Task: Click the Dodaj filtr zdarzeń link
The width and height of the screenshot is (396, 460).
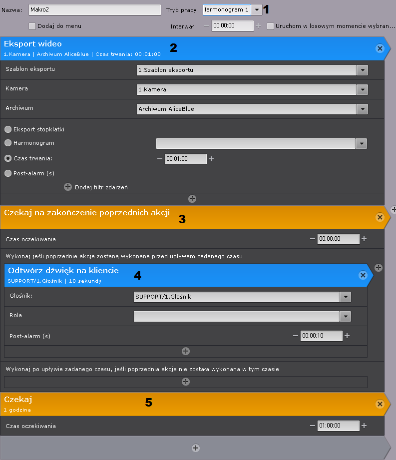Action: click(101, 187)
